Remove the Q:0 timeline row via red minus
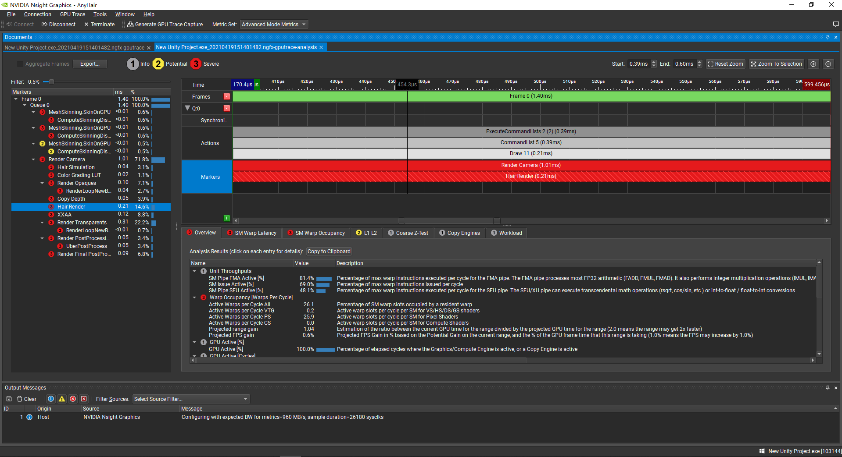The height and width of the screenshot is (457, 842). click(227, 108)
